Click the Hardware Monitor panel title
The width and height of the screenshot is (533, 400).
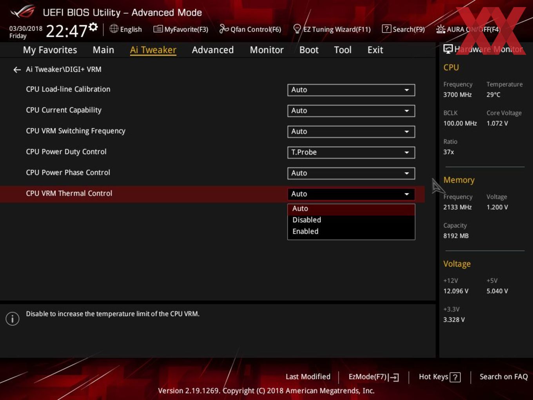point(489,49)
